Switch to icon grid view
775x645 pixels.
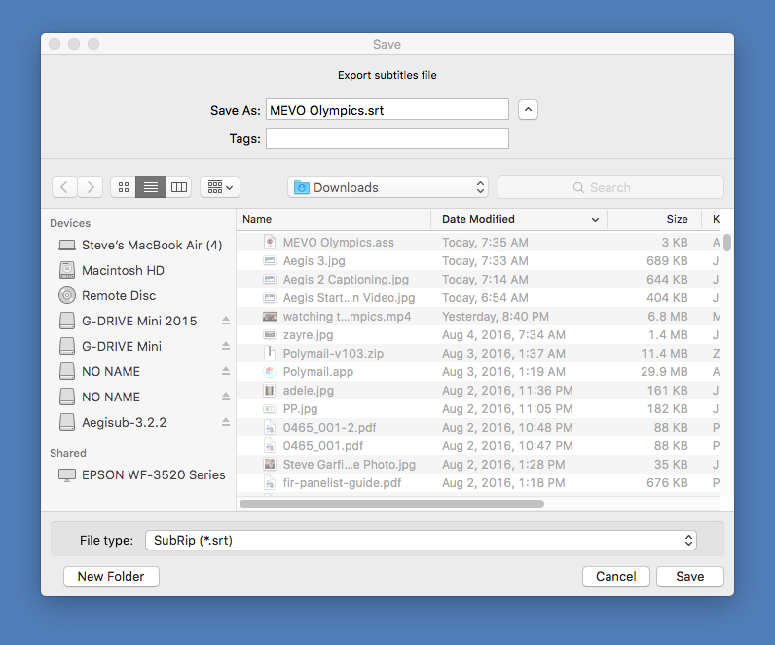coord(124,187)
